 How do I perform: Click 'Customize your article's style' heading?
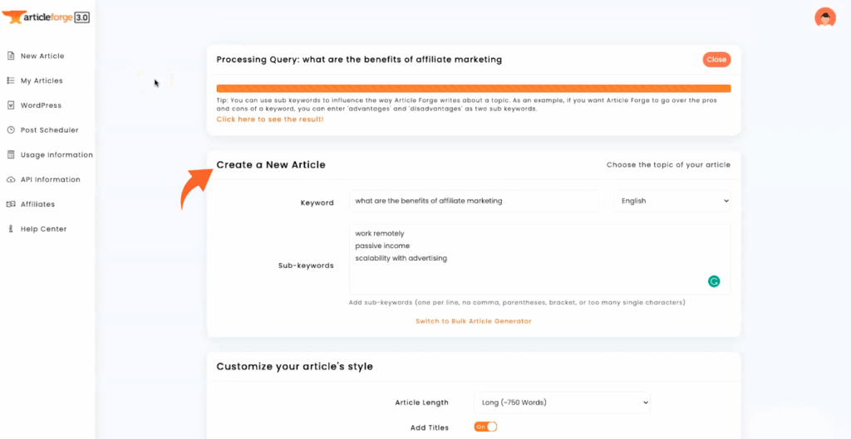click(x=295, y=366)
